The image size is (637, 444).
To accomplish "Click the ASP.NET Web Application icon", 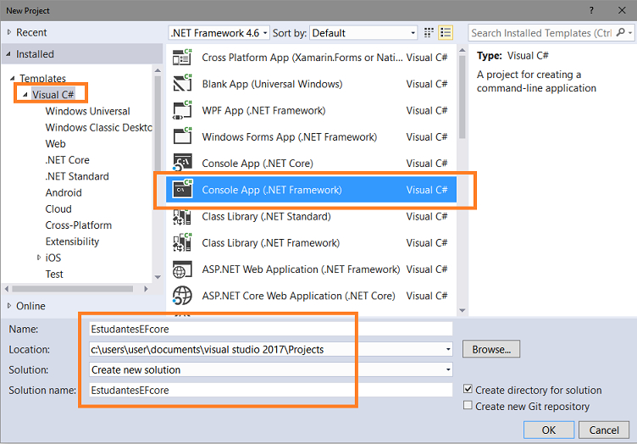I will [182, 269].
